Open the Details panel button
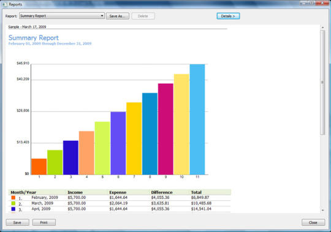 click(228, 17)
